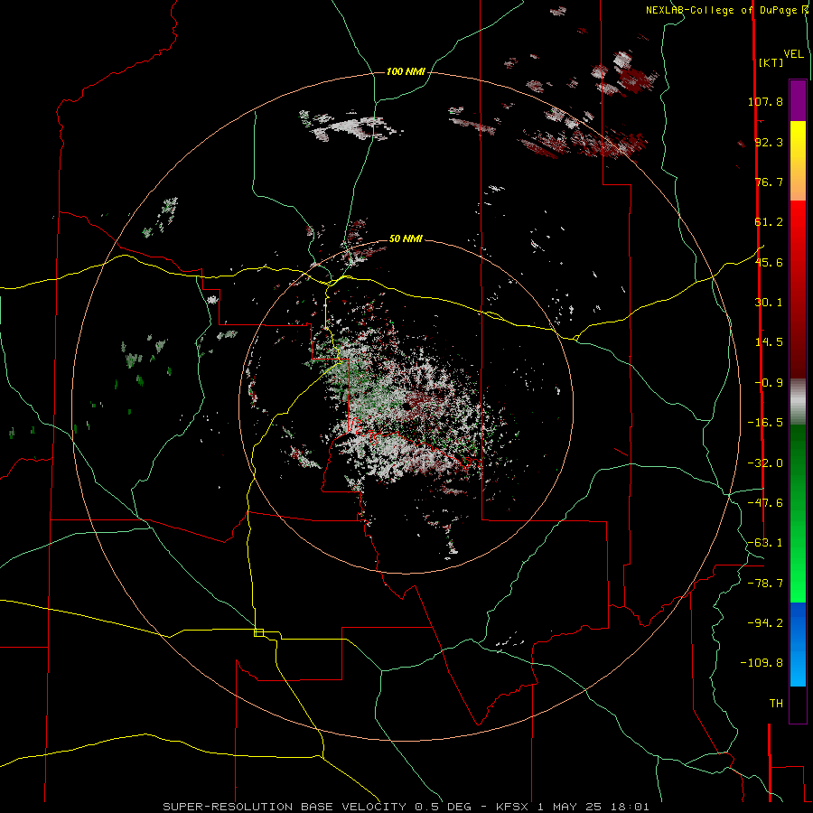
Task: Click the VEL legend title
Action: pos(793,54)
